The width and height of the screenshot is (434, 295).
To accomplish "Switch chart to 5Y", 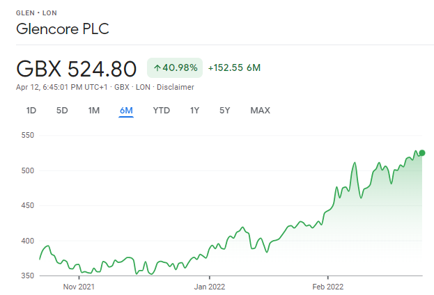I will click(224, 111).
